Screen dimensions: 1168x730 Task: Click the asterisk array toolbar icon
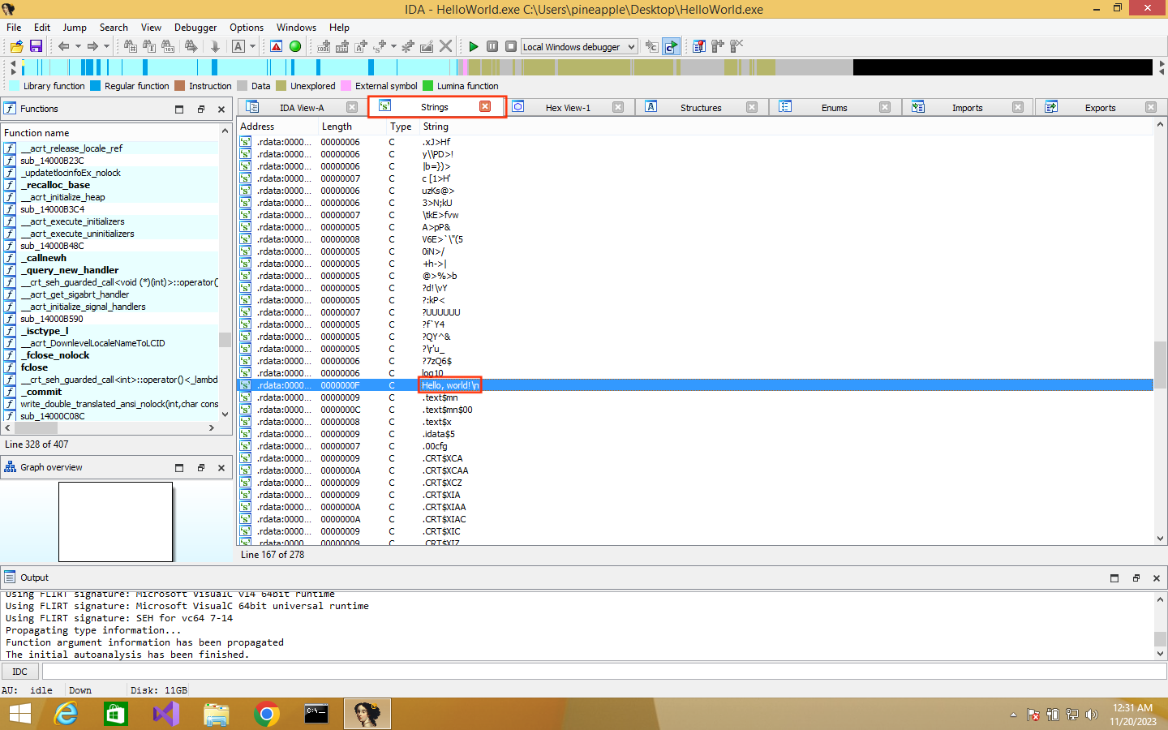[x=408, y=46]
